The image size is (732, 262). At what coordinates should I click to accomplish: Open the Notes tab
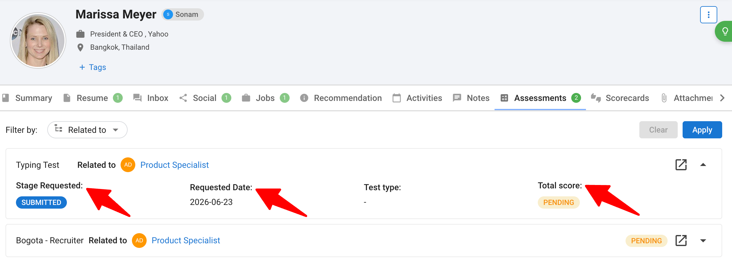point(471,98)
